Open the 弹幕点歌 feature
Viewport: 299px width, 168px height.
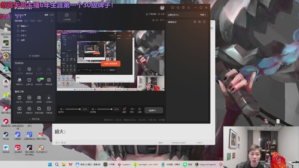[49, 81]
